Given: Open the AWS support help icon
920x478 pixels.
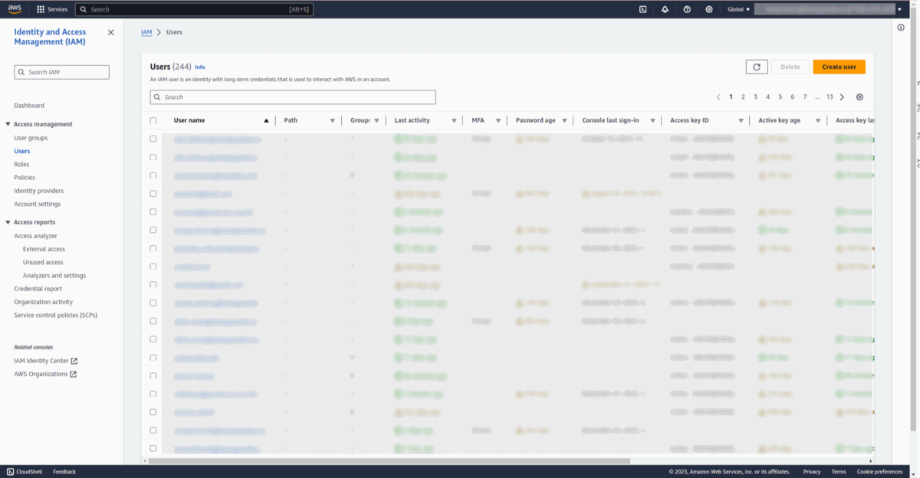Looking at the screenshot, I should pos(687,9).
